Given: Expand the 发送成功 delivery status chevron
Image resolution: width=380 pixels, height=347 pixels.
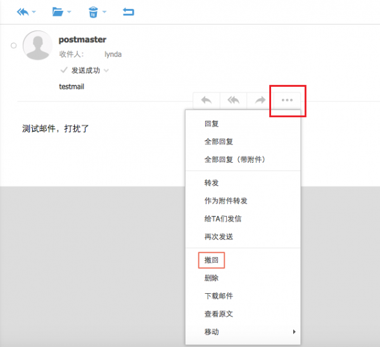Looking at the screenshot, I should pyautogui.click(x=106, y=70).
